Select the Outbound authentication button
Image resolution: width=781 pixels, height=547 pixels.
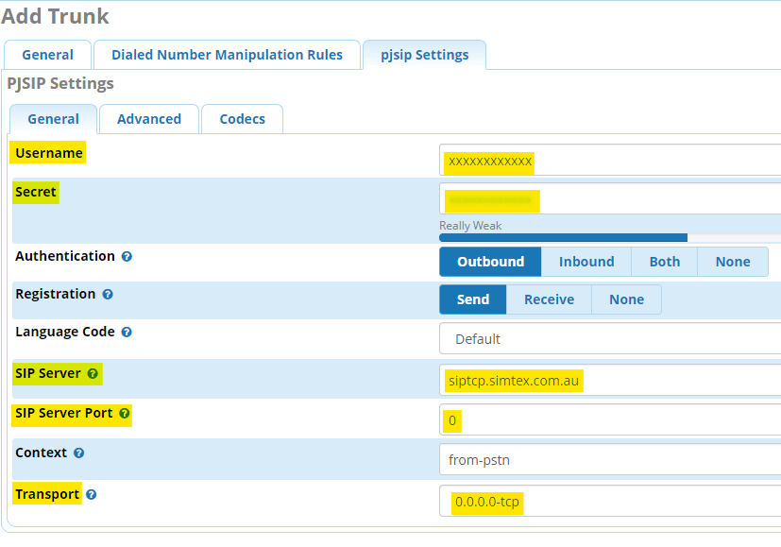pos(490,262)
